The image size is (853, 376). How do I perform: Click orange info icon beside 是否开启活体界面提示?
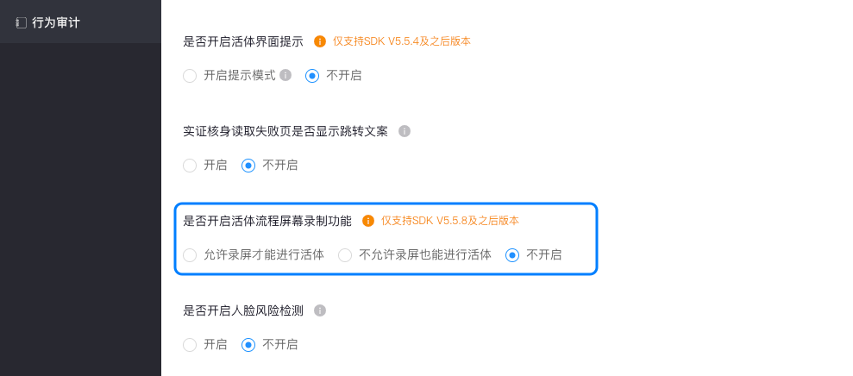click(x=320, y=41)
